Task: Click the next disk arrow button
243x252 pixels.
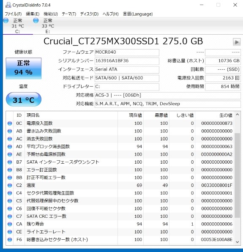Action: (237, 42)
